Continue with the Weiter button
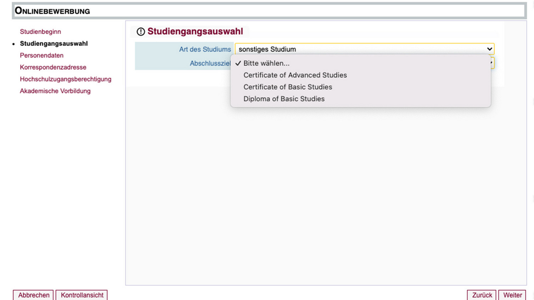The height and width of the screenshot is (300, 534). tap(512, 295)
